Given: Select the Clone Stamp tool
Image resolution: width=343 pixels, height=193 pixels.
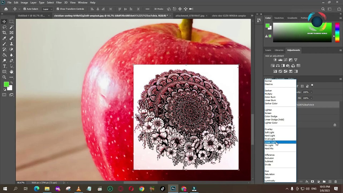Looking at the screenshot, I should pyautogui.click(x=12, y=44).
